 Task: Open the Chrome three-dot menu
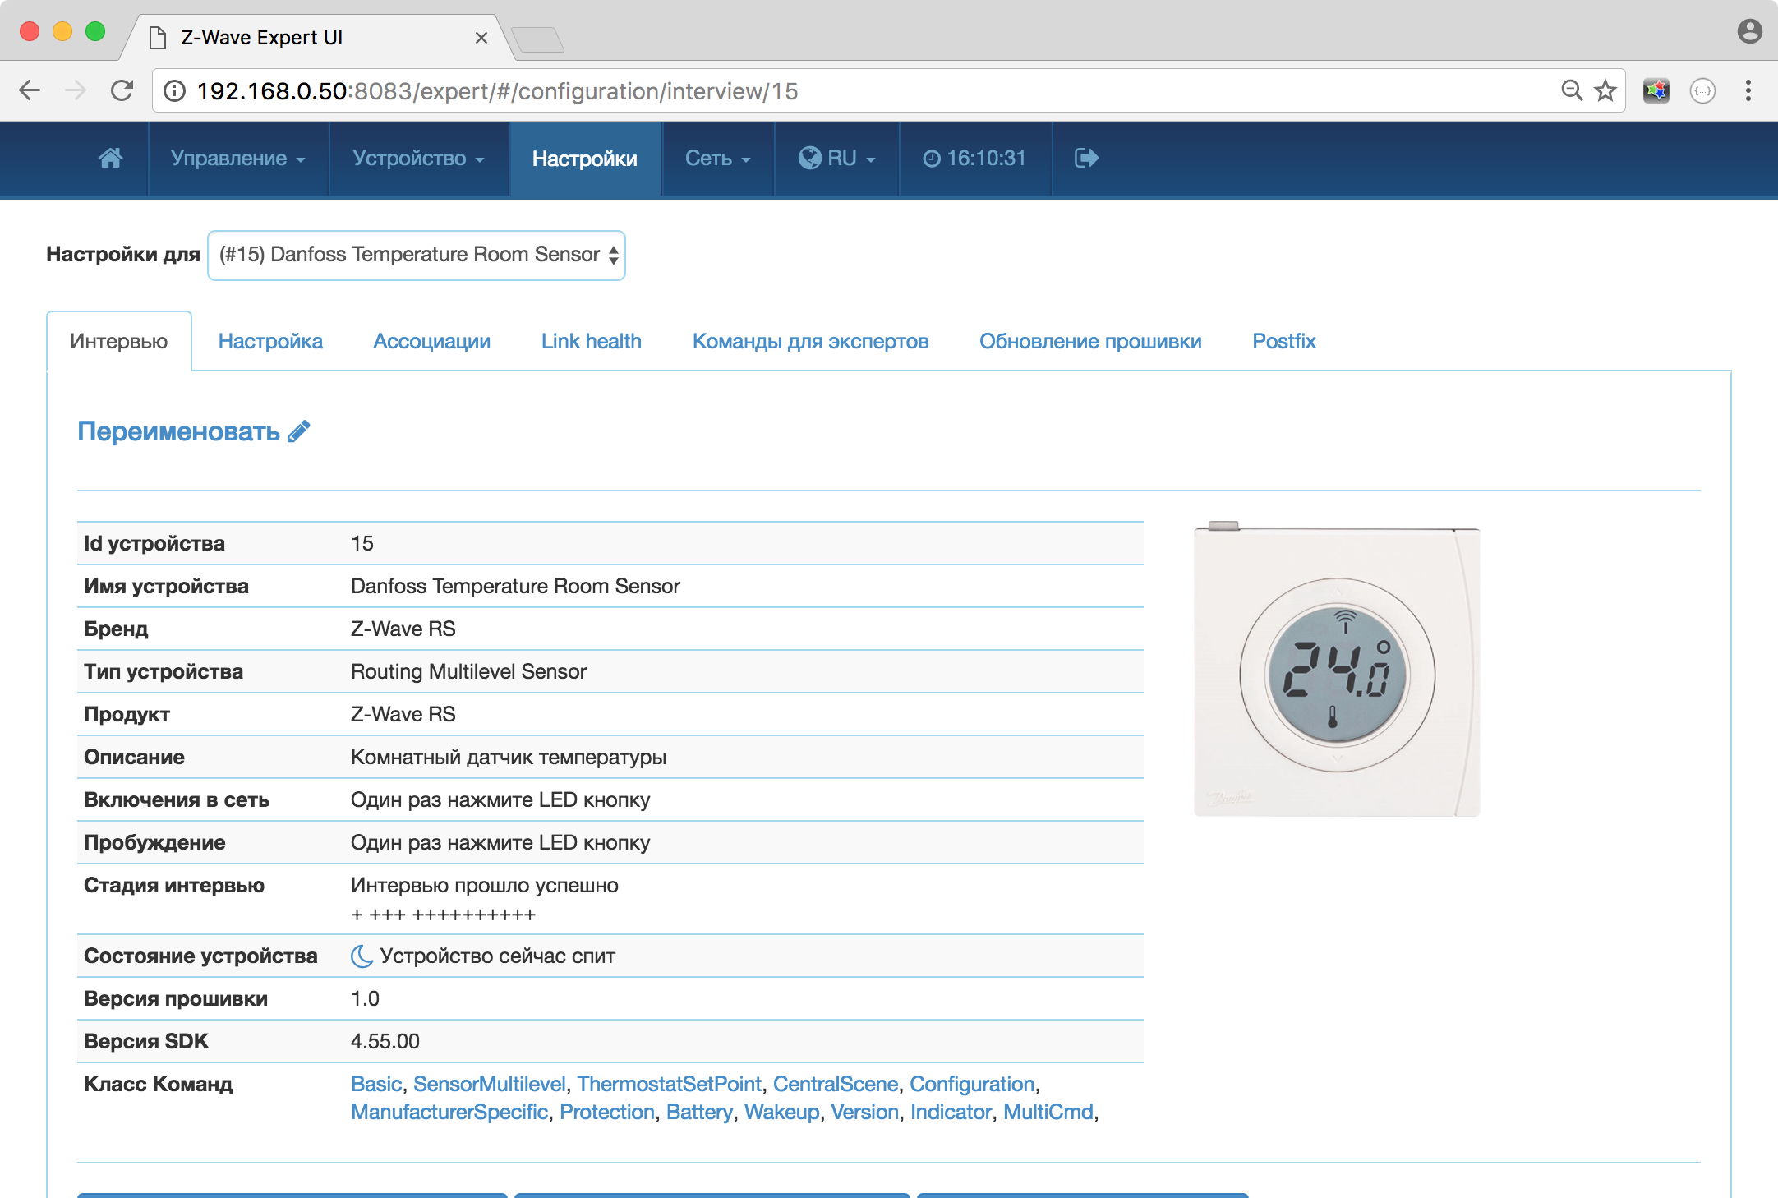tap(1748, 90)
